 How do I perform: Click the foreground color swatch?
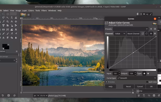tap(5, 46)
